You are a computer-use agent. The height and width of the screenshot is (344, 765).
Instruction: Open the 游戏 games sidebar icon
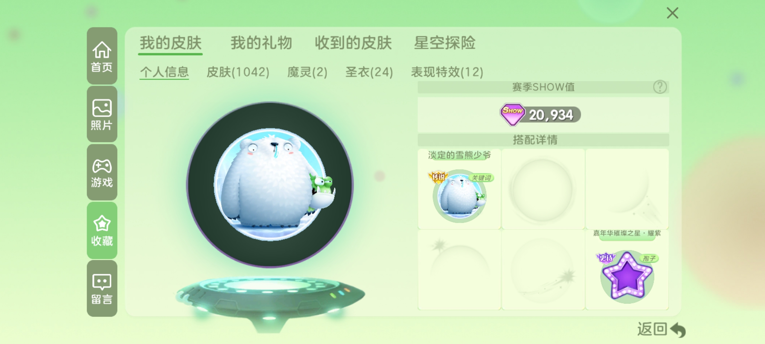(x=102, y=172)
